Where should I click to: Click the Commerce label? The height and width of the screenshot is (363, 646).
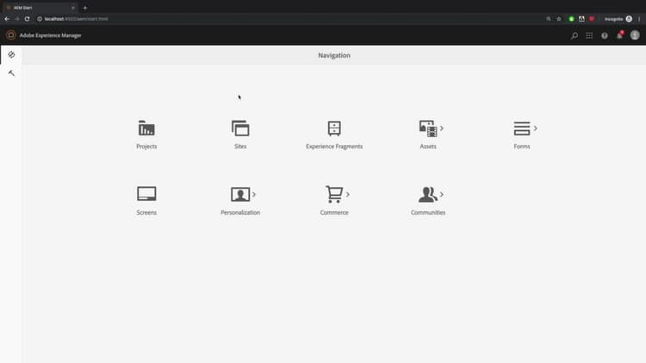[334, 212]
